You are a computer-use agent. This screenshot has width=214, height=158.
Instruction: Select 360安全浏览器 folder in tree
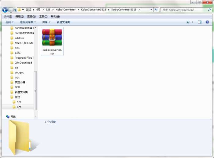(22, 28)
